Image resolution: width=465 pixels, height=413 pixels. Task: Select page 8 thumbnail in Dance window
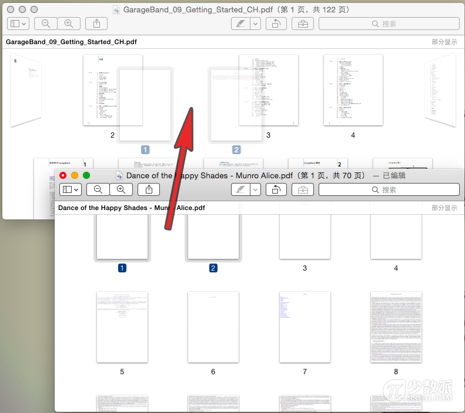point(396,327)
